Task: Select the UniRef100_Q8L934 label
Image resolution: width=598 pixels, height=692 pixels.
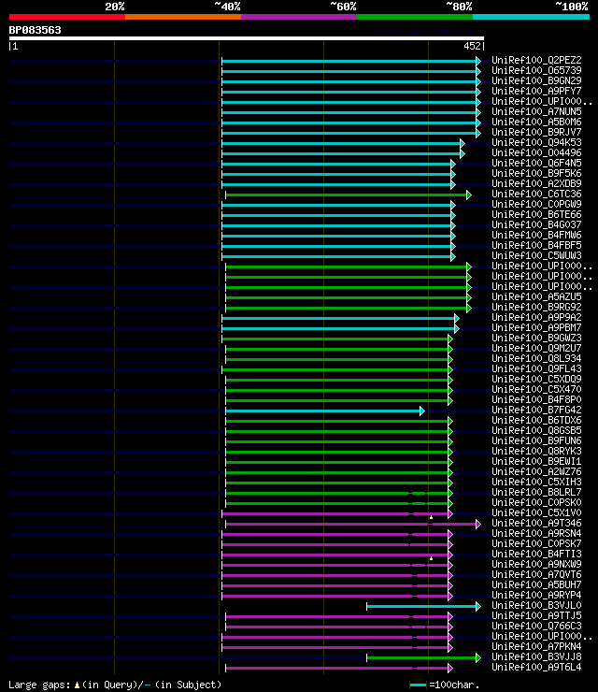Action: tap(536, 359)
